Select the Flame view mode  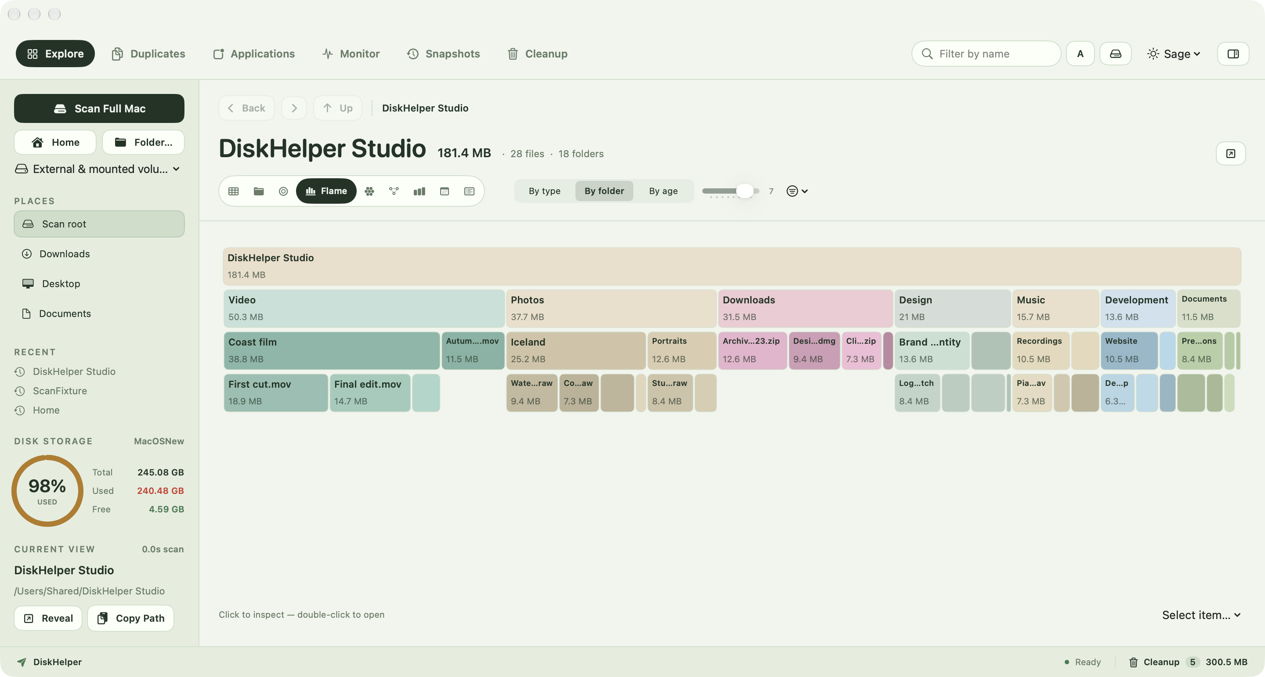pyautogui.click(x=326, y=191)
